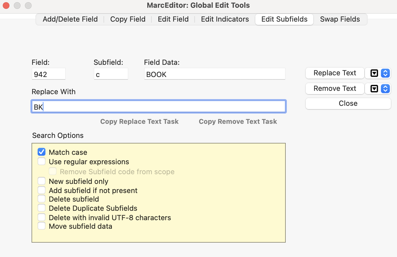
Task: Click the red window close button
Action: 6,5
